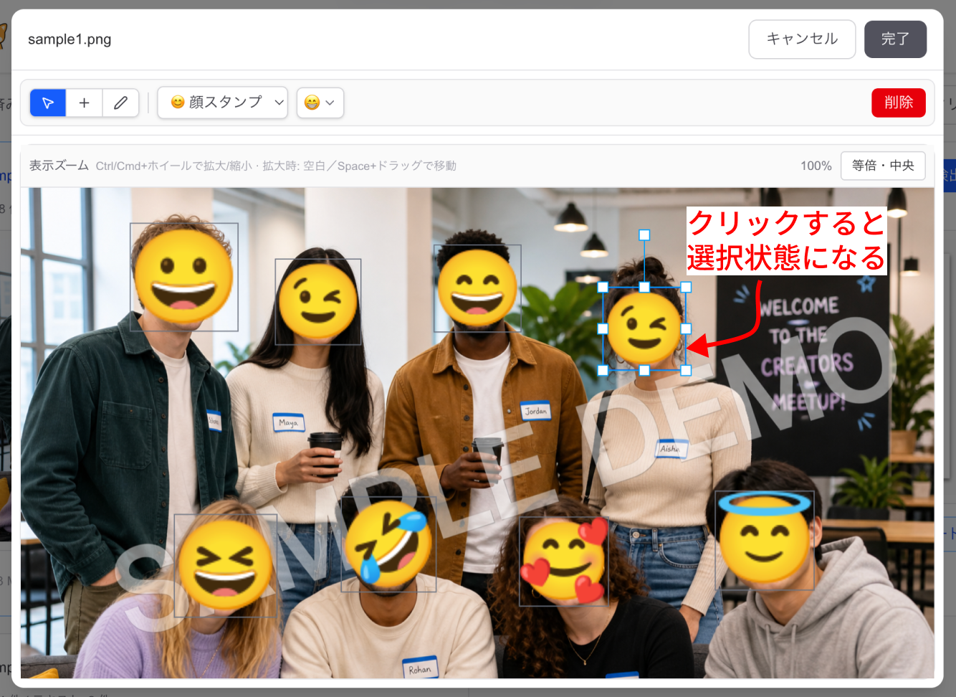Screen dimensions: 956x697
Task: Click the キャンセル cancel button
Action: tap(802, 39)
